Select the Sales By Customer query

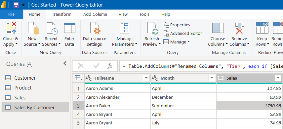pyautogui.click(x=35, y=107)
